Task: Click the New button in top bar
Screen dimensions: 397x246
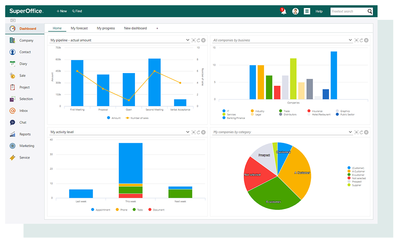Action: click(x=62, y=11)
